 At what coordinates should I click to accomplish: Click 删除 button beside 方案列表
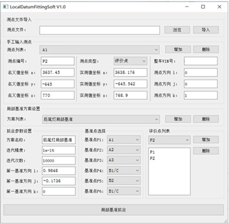(x=206, y=119)
